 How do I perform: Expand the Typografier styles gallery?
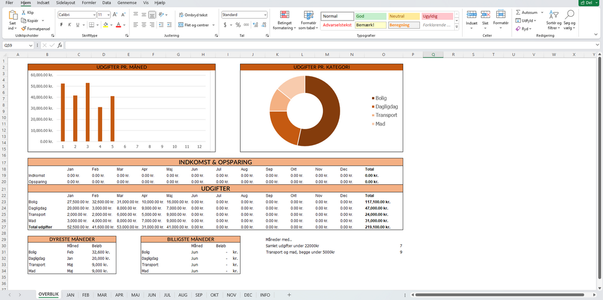click(x=457, y=28)
